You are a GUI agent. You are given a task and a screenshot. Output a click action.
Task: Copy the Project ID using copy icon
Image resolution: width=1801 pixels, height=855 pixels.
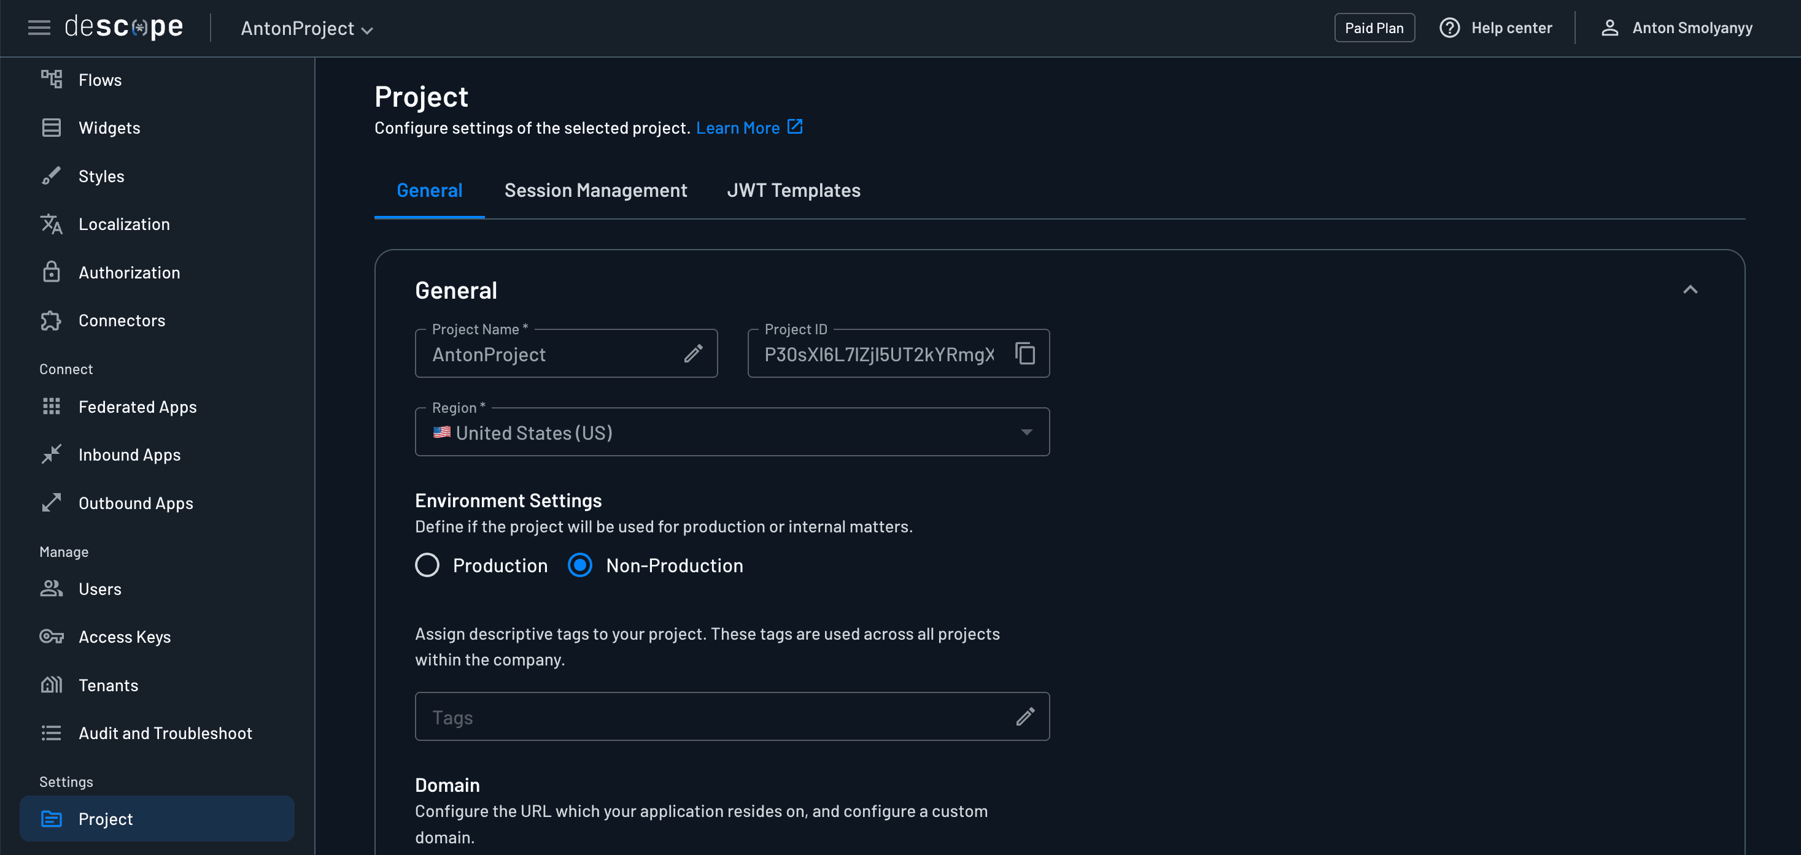1025,353
